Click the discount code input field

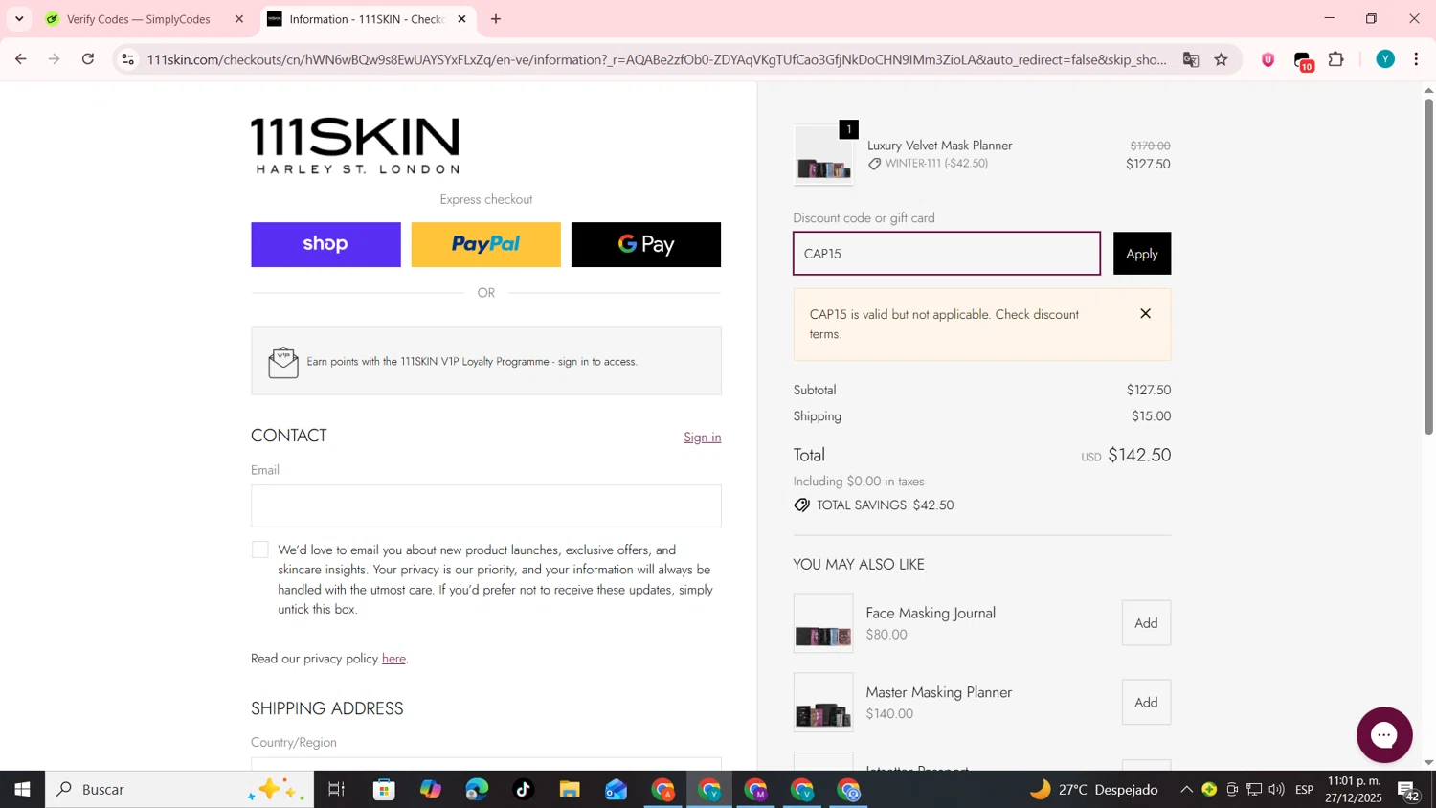947,254
